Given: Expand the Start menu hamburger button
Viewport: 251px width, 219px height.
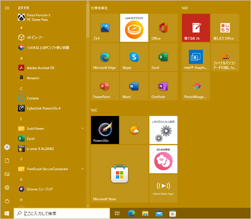Looking at the screenshot, I should coord(7,8).
